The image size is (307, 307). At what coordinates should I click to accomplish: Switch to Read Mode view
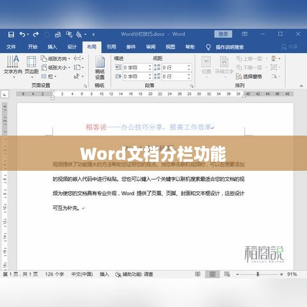(198, 274)
